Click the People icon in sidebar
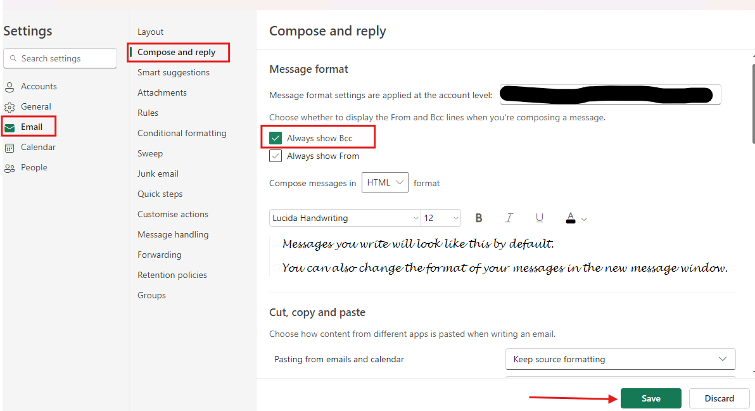Viewport: 755px width, 411px height. [x=9, y=168]
